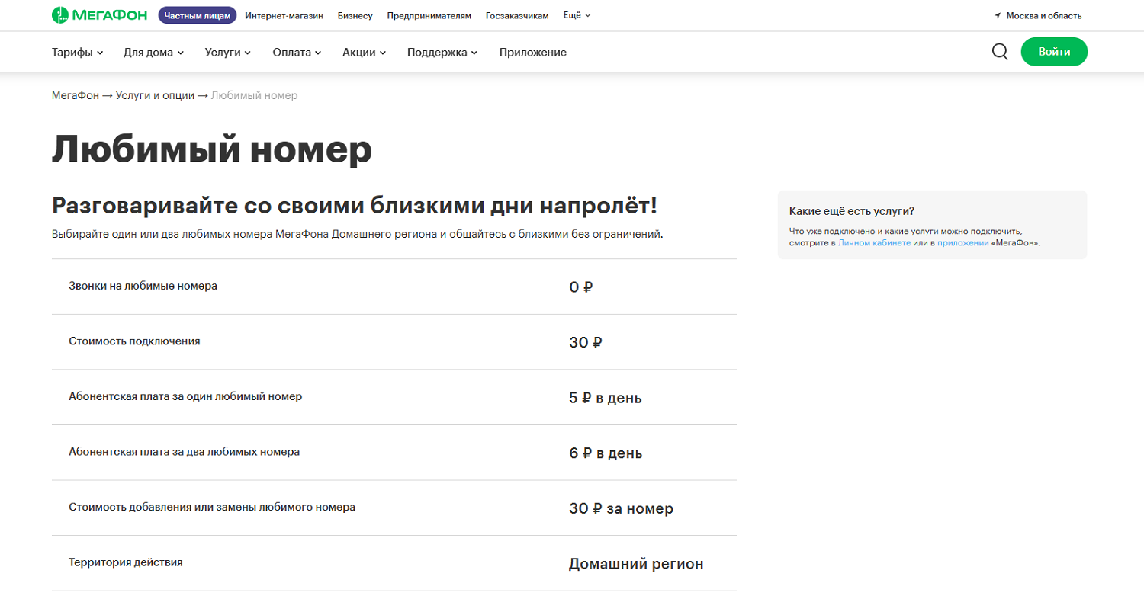This screenshot has height=599, width=1144.
Task: Click Абонентская плата за два любимых номера
Action: (185, 452)
